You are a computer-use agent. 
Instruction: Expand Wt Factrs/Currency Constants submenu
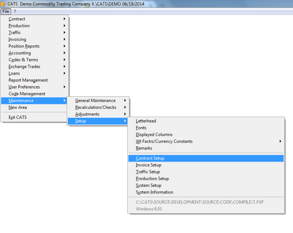(x=206, y=141)
